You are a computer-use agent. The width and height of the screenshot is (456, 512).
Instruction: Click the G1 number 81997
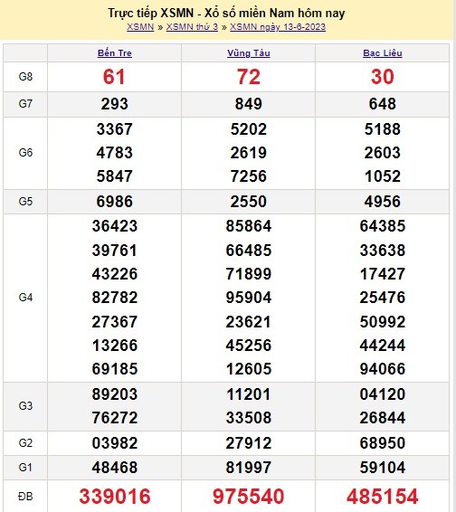[249, 468]
